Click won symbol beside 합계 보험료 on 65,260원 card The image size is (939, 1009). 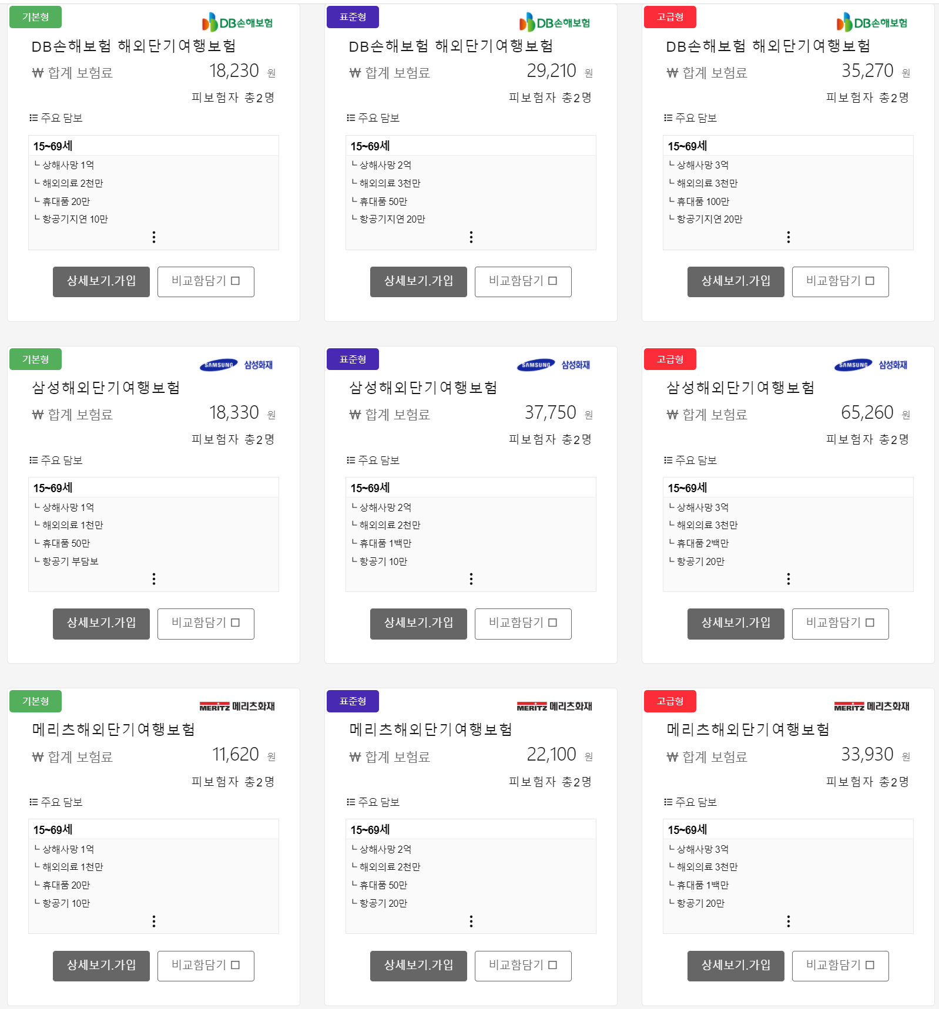point(672,415)
